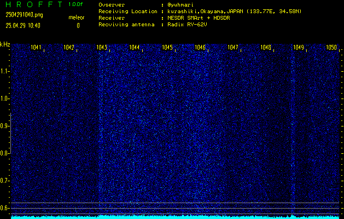Click the observer name @yuhmari

pos(180,5)
